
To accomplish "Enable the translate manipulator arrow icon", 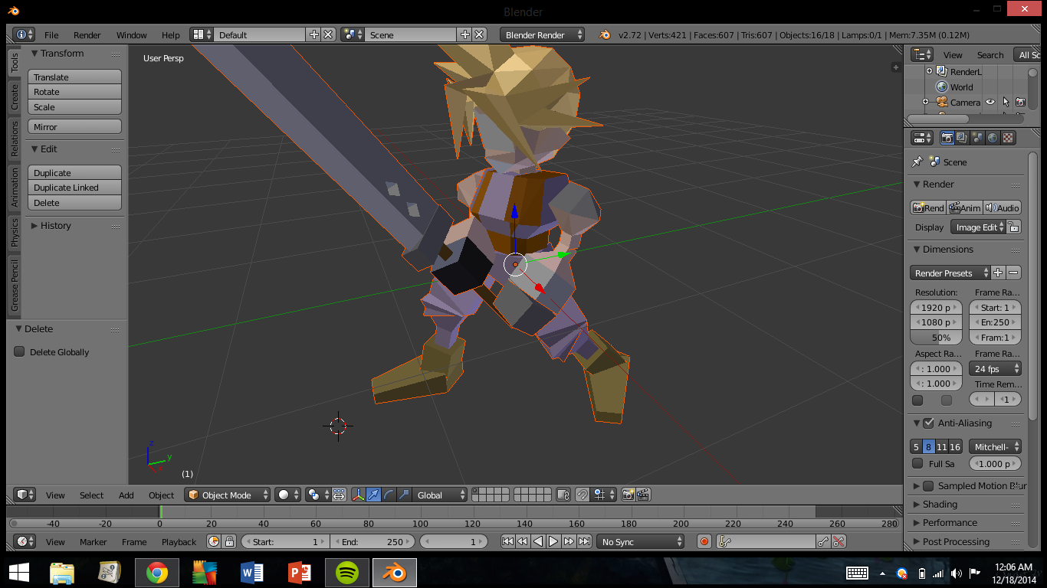I will [x=374, y=495].
